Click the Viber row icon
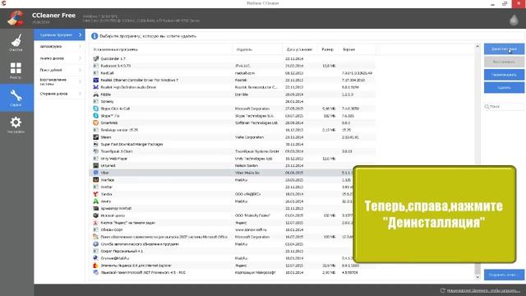The height and width of the screenshot is (296, 526). [95, 173]
